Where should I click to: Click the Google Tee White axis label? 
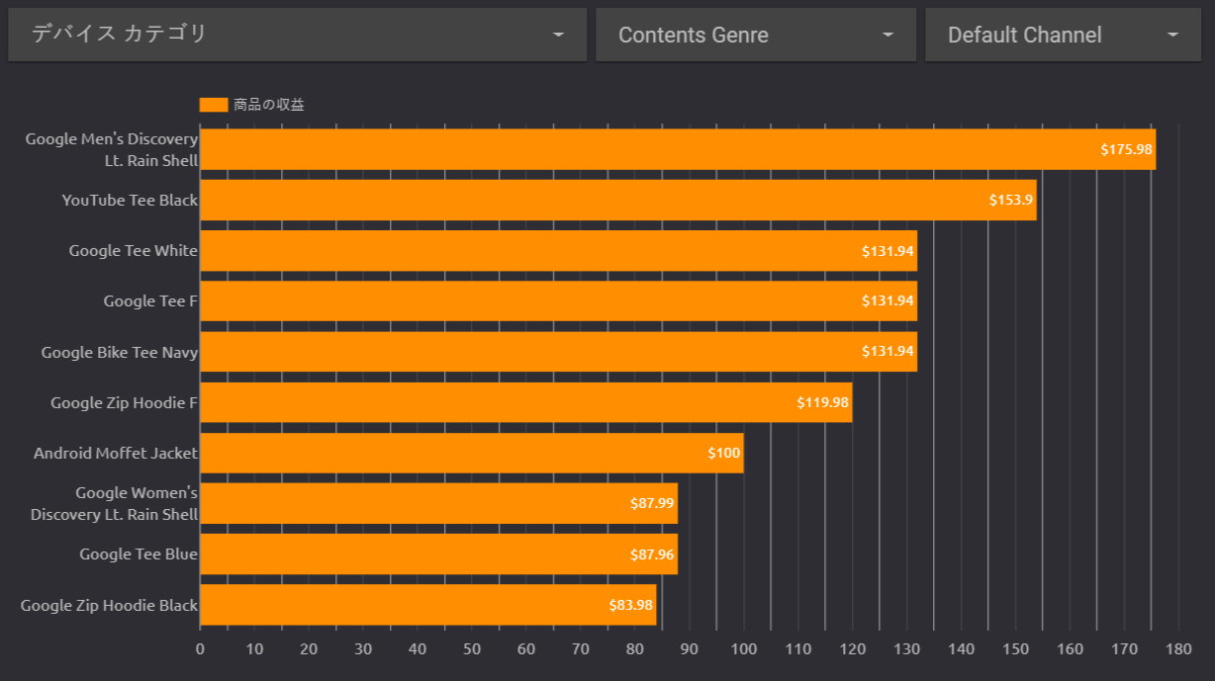(134, 251)
